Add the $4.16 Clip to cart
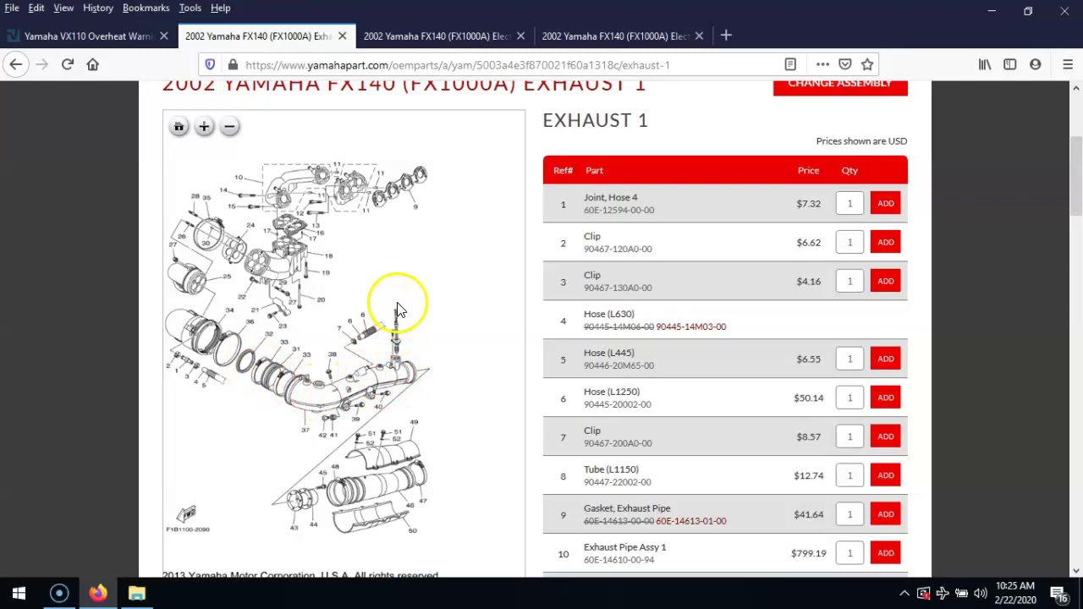The image size is (1083, 609). [886, 282]
